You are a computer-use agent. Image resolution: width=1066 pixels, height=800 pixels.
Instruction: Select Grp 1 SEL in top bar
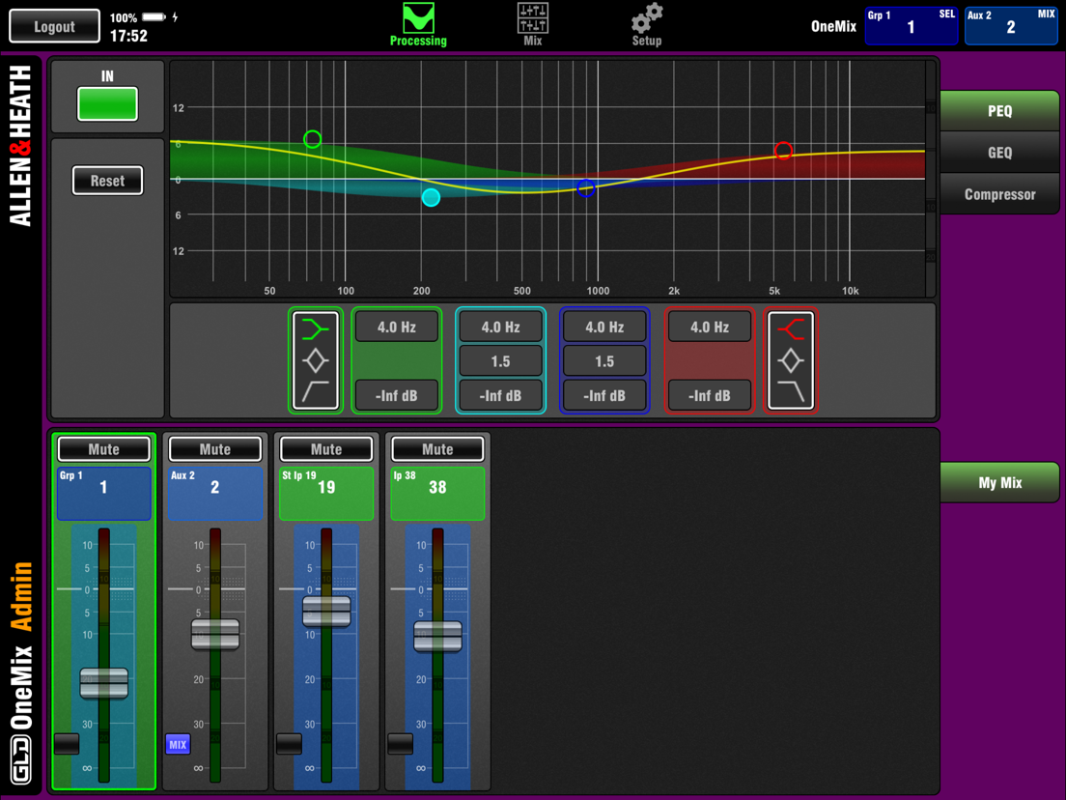[x=911, y=26]
